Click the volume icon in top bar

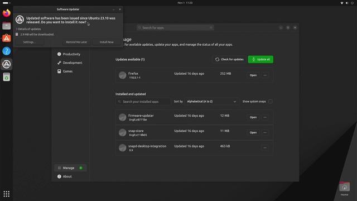(347, 3)
